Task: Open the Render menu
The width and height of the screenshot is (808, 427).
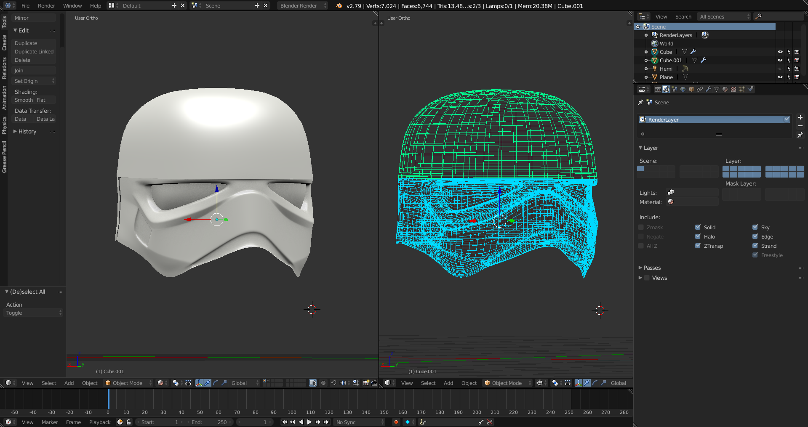Action: [x=46, y=5]
